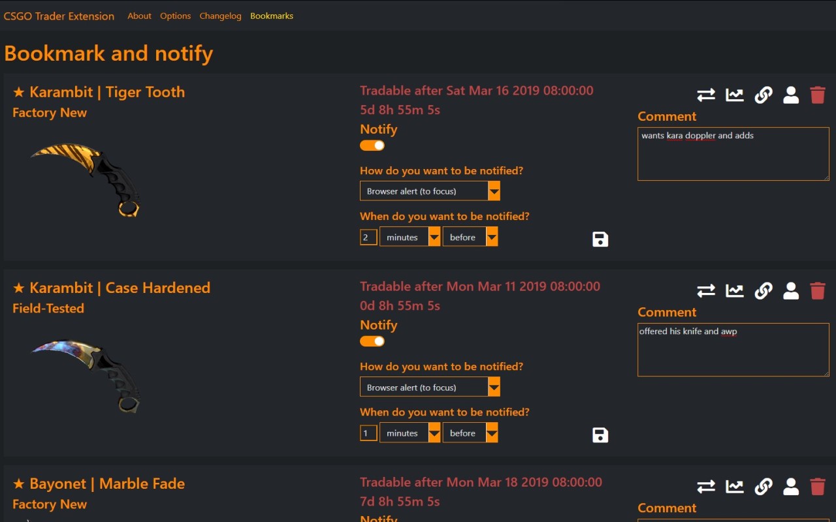Click CSGO Trader Extension title link
This screenshot has height=522, width=836.
pos(59,16)
